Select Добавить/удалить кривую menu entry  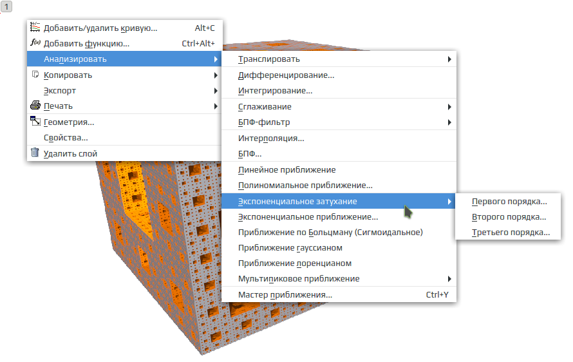pyautogui.click(x=125, y=28)
